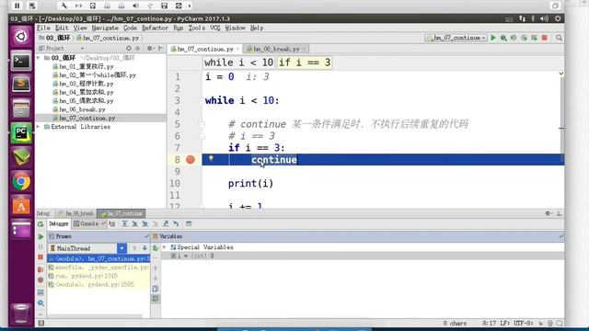Open the Ubuntu Dash search icon
The width and height of the screenshot is (589, 331).
click(x=21, y=37)
